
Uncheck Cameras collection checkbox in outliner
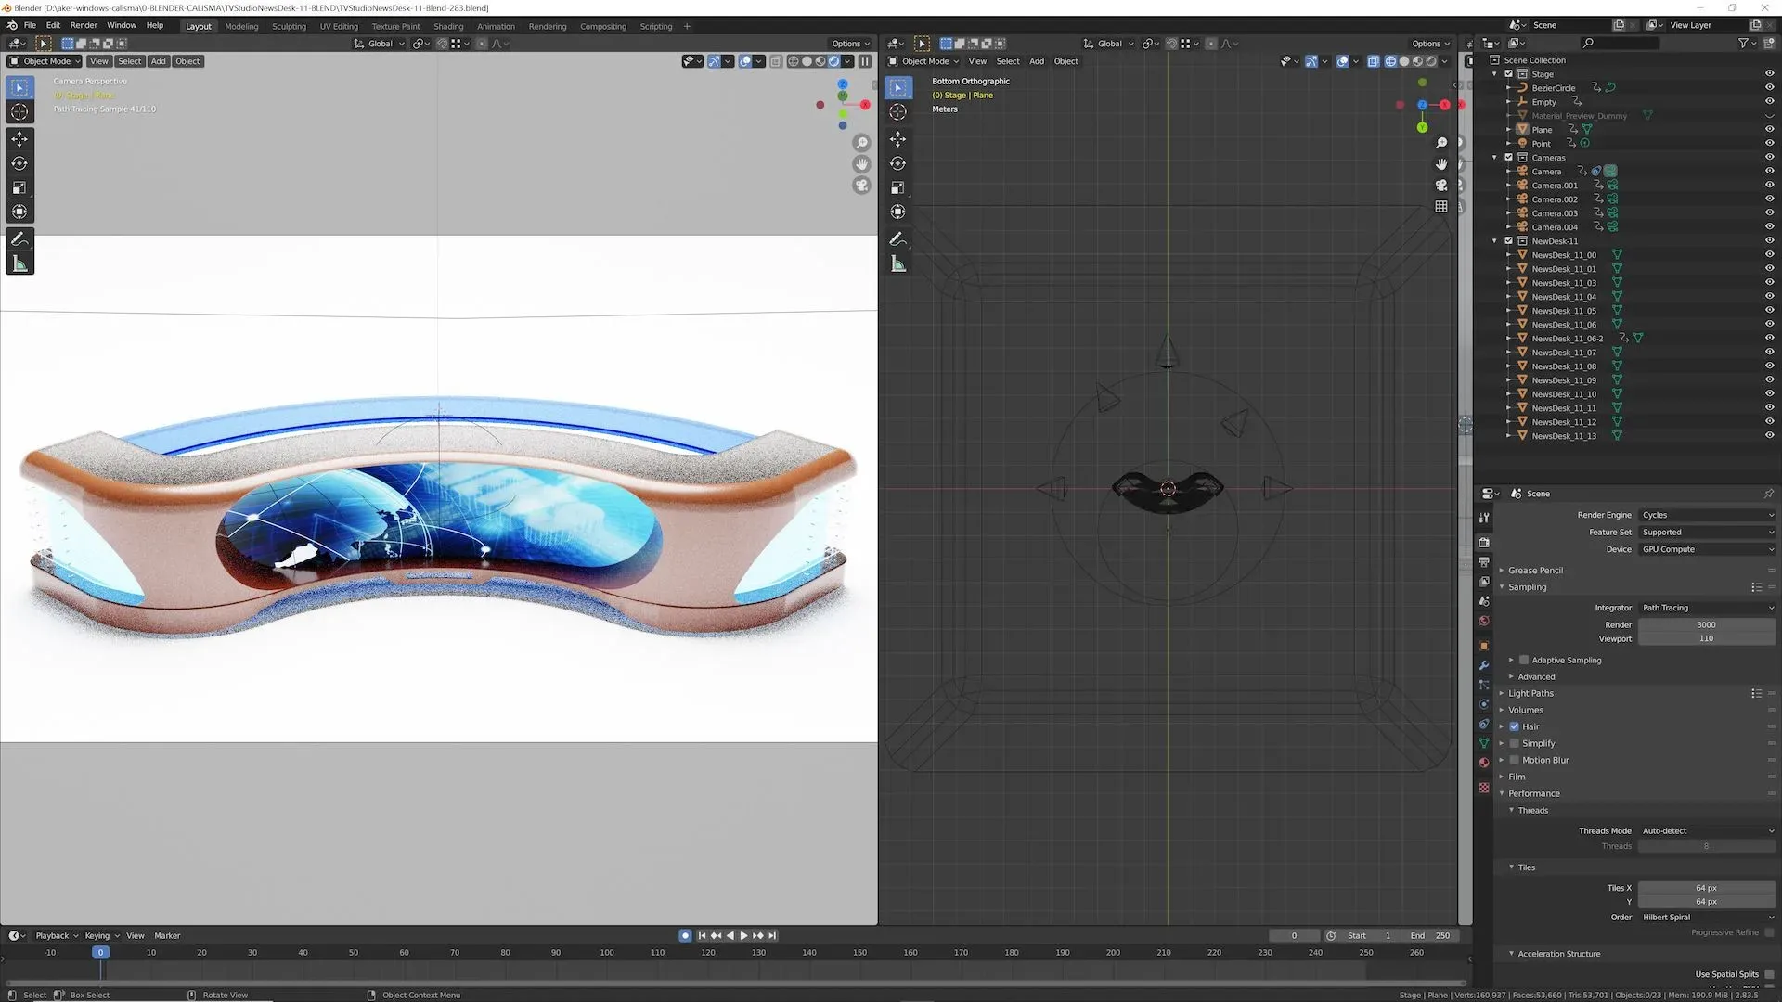[1509, 157]
